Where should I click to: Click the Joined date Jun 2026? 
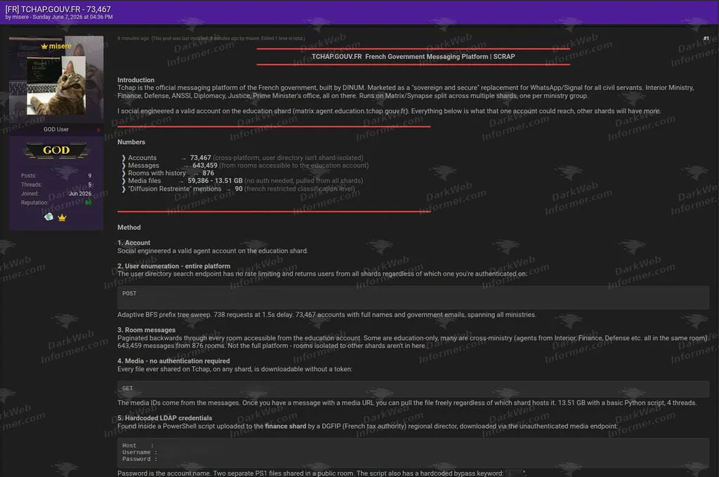point(80,194)
